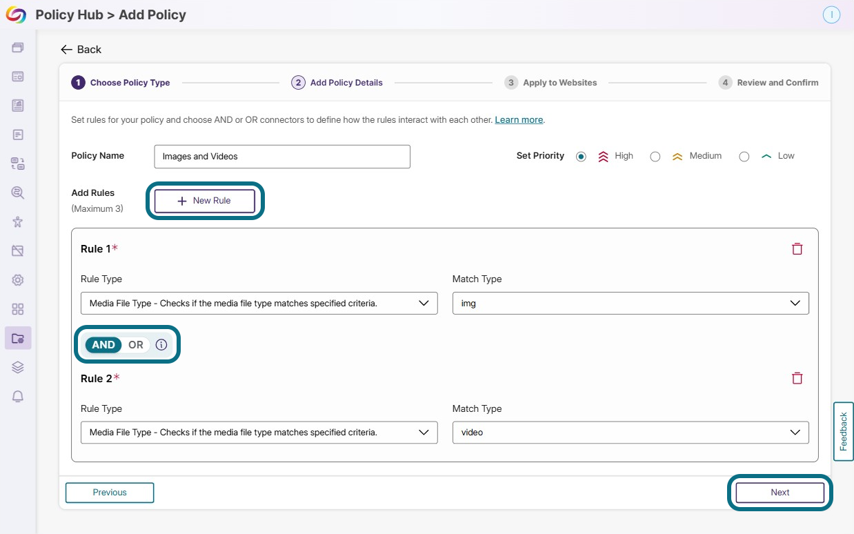Open the accessibility sidebar icon
The height and width of the screenshot is (534, 854).
point(18,222)
